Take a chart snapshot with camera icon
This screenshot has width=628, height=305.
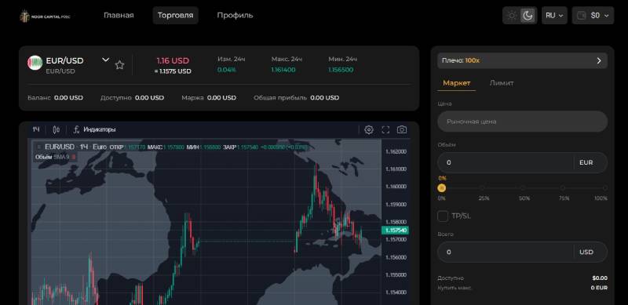click(x=402, y=129)
